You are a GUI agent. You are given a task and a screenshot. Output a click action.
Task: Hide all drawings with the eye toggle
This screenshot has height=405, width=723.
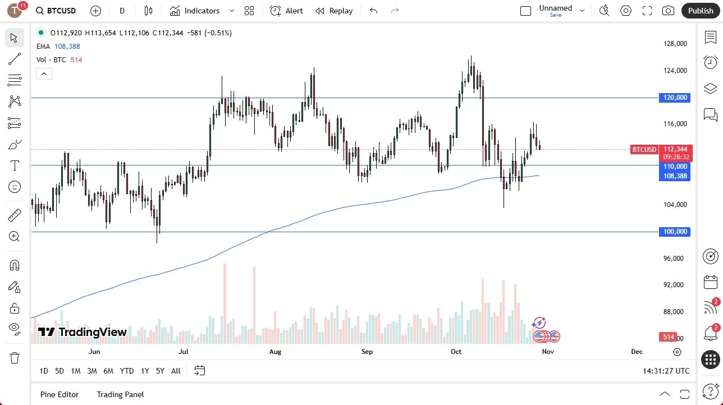14,329
